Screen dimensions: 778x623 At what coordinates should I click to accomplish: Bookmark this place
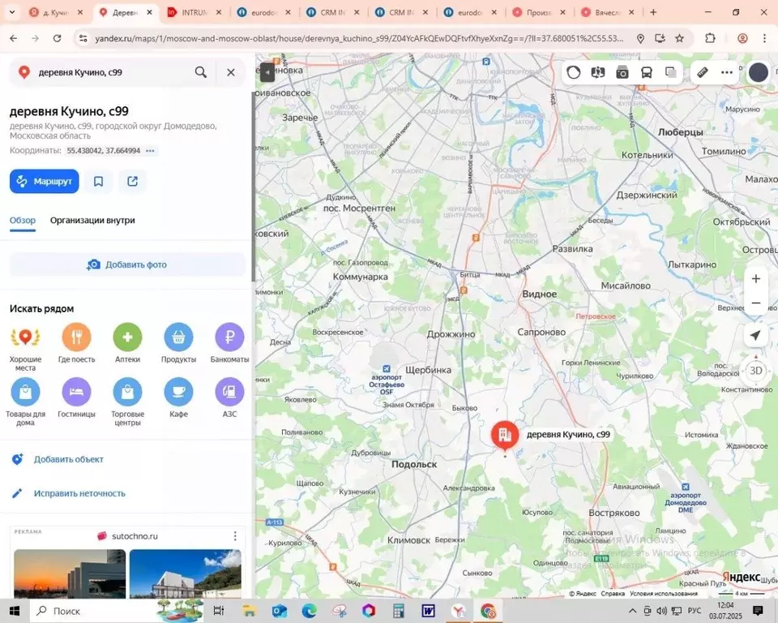pyautogui.click(x=98, y=182)
